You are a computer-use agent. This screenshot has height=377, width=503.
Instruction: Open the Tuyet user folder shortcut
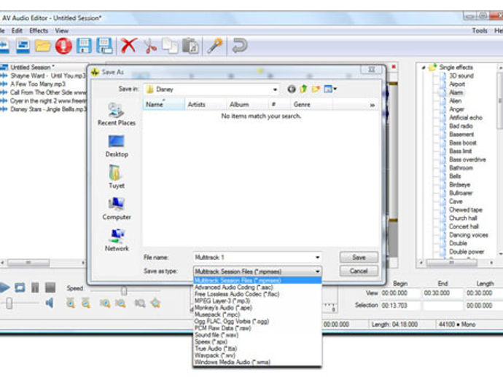point(116,177)
